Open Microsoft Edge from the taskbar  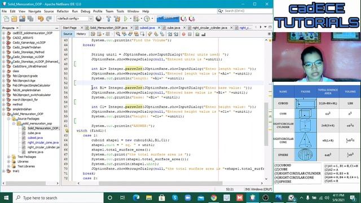point(136,198)
